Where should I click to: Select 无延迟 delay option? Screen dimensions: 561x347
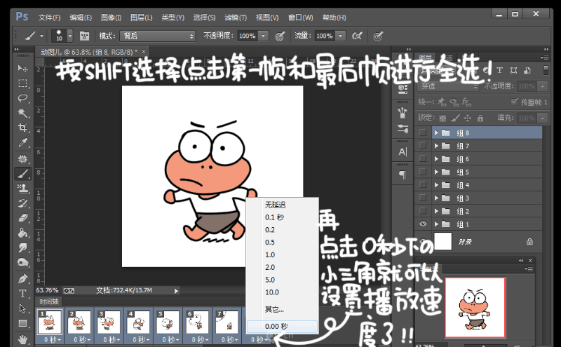click(x=275, y=205)
